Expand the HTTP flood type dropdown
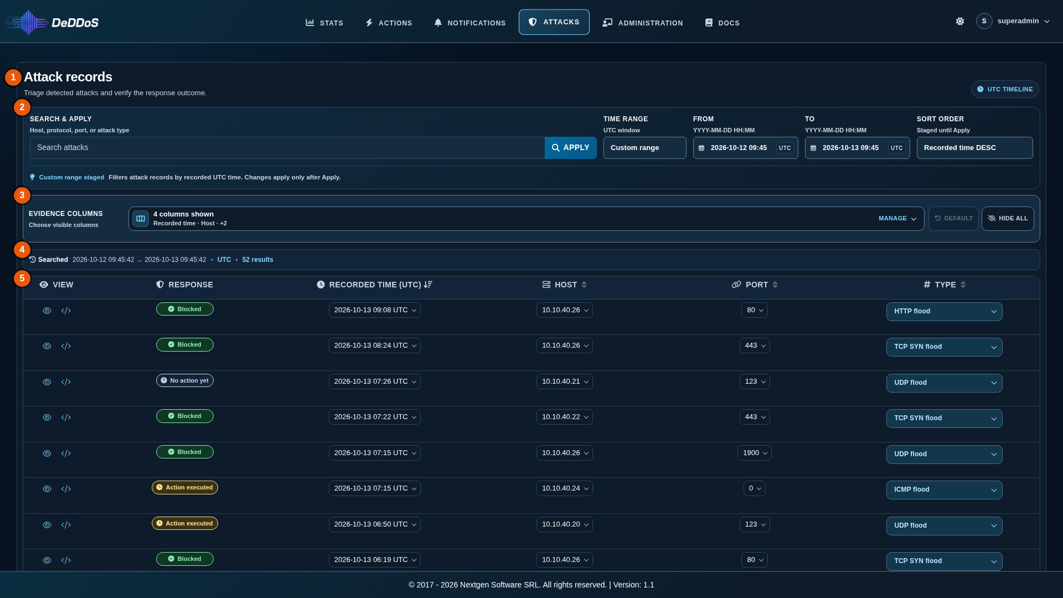The height and width of the screenshot is (598, 1063). (x=945, y=312)
